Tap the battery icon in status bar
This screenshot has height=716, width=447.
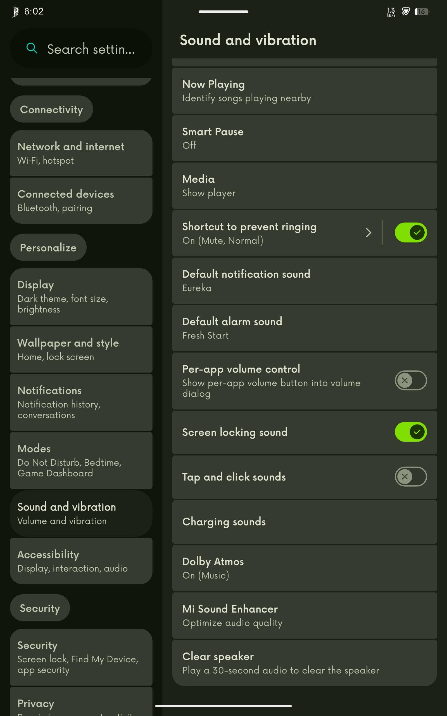click(x=422, y=11)
